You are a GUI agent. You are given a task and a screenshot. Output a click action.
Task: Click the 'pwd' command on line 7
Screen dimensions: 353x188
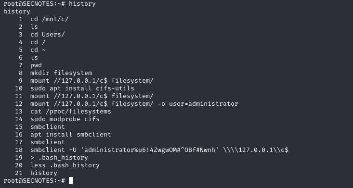(x=36, y=66)
